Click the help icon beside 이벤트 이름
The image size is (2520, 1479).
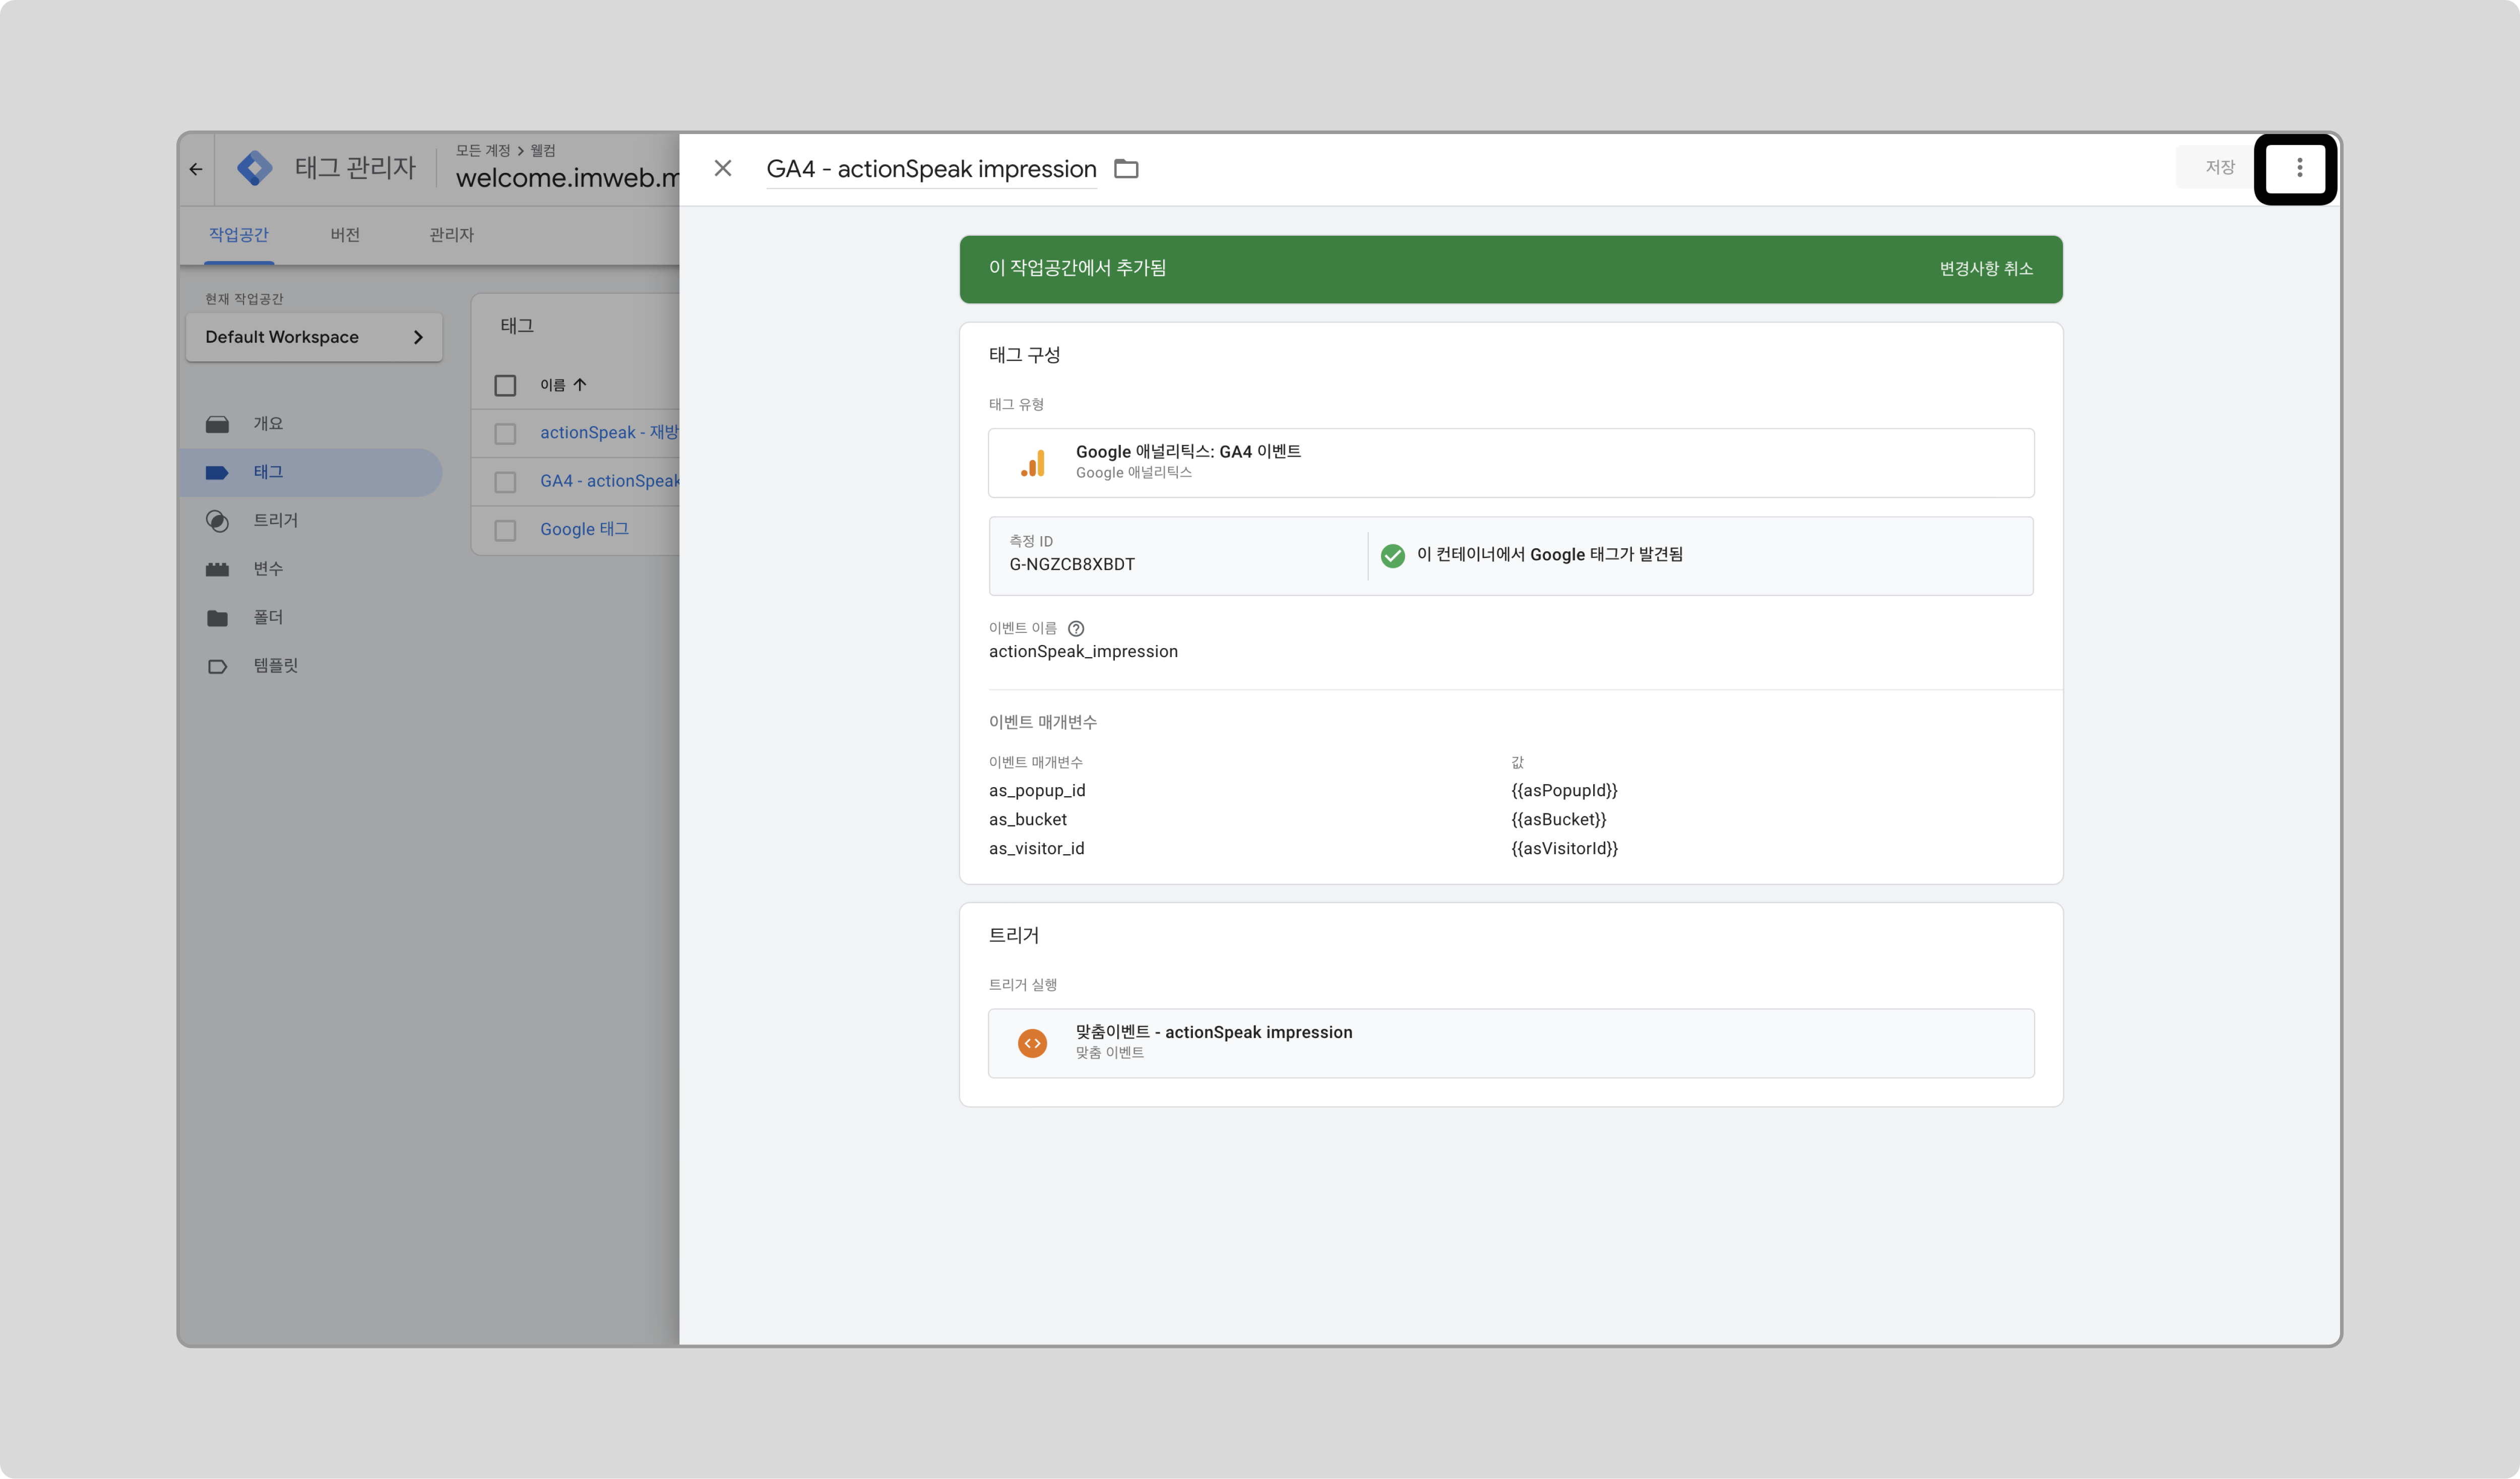[x=1076, y=629]
